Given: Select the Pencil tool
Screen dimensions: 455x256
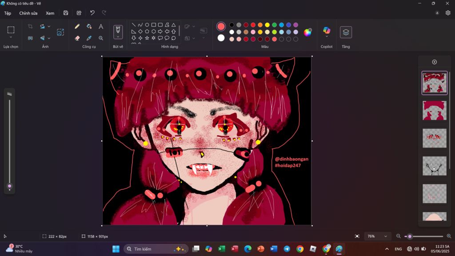Looking at the screenshot, I should (x=77, y=27).
